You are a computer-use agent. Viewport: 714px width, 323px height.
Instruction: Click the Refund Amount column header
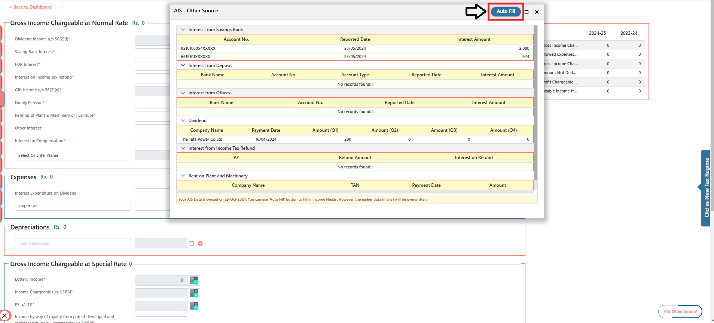click(x=355, y=158)
